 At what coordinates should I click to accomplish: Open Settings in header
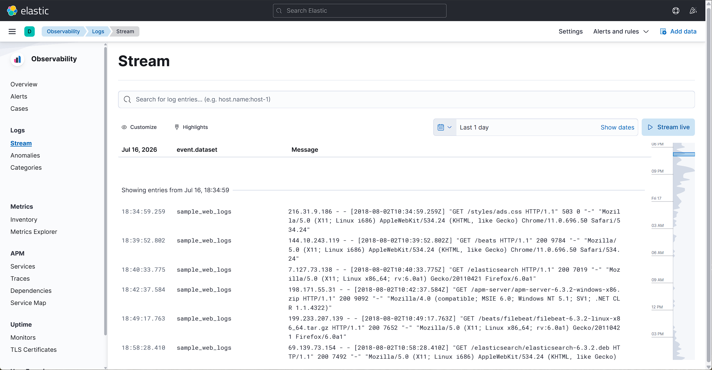(x=570, y=32)
